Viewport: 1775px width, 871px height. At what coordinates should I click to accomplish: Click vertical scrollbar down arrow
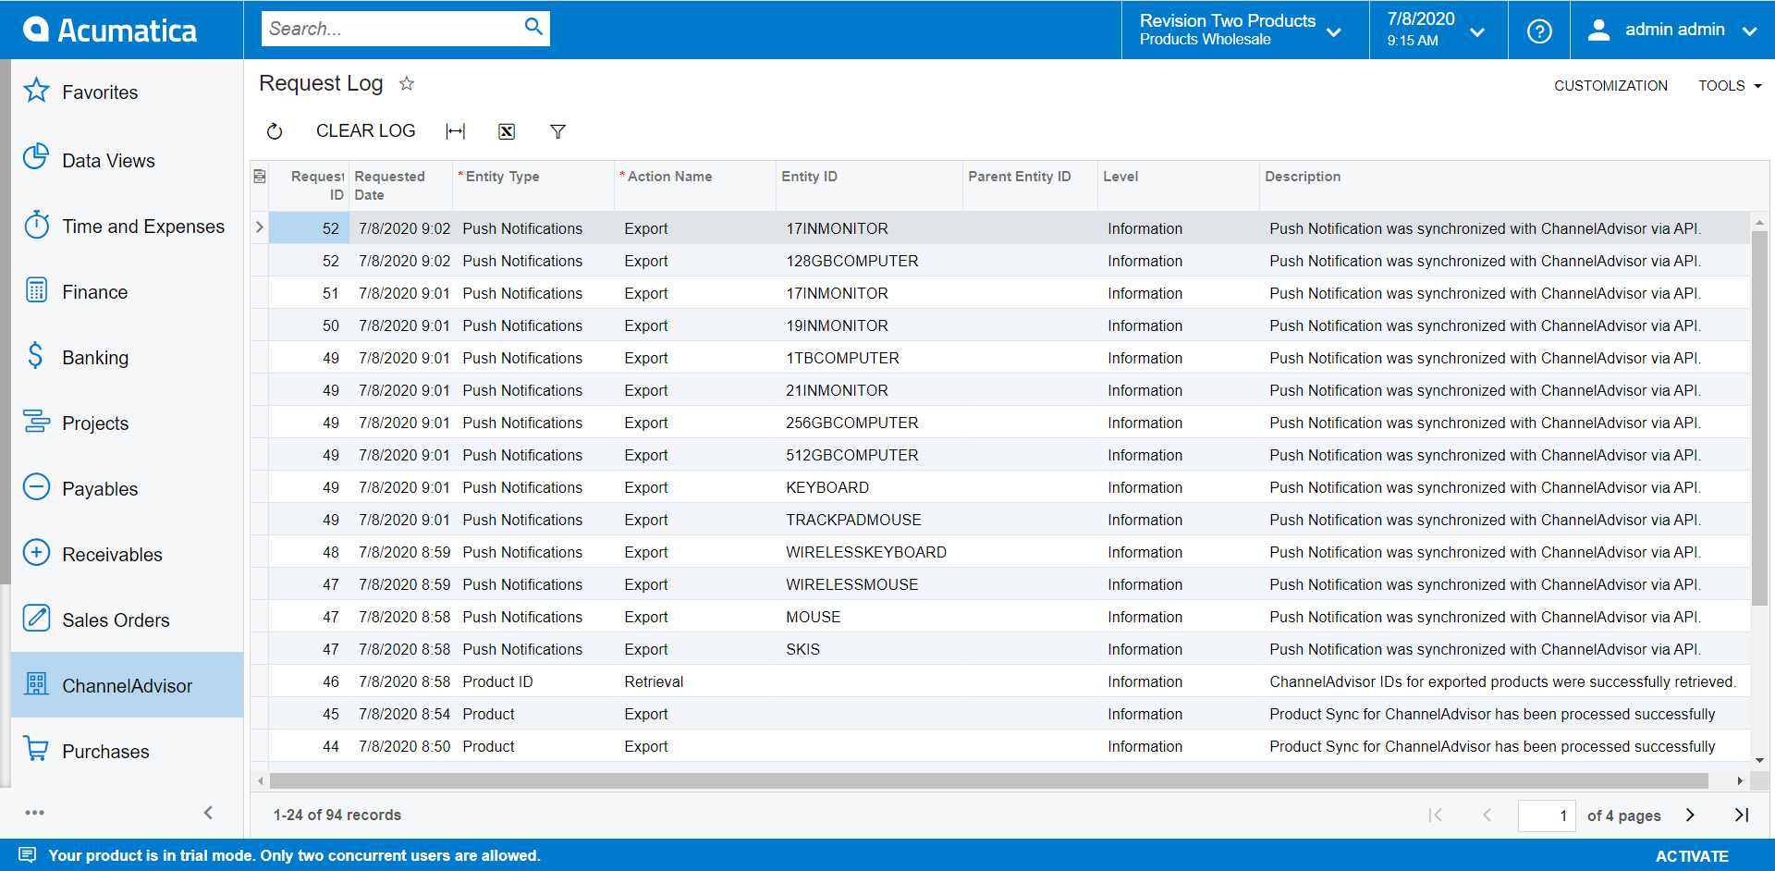click(x=1759, y=760)
